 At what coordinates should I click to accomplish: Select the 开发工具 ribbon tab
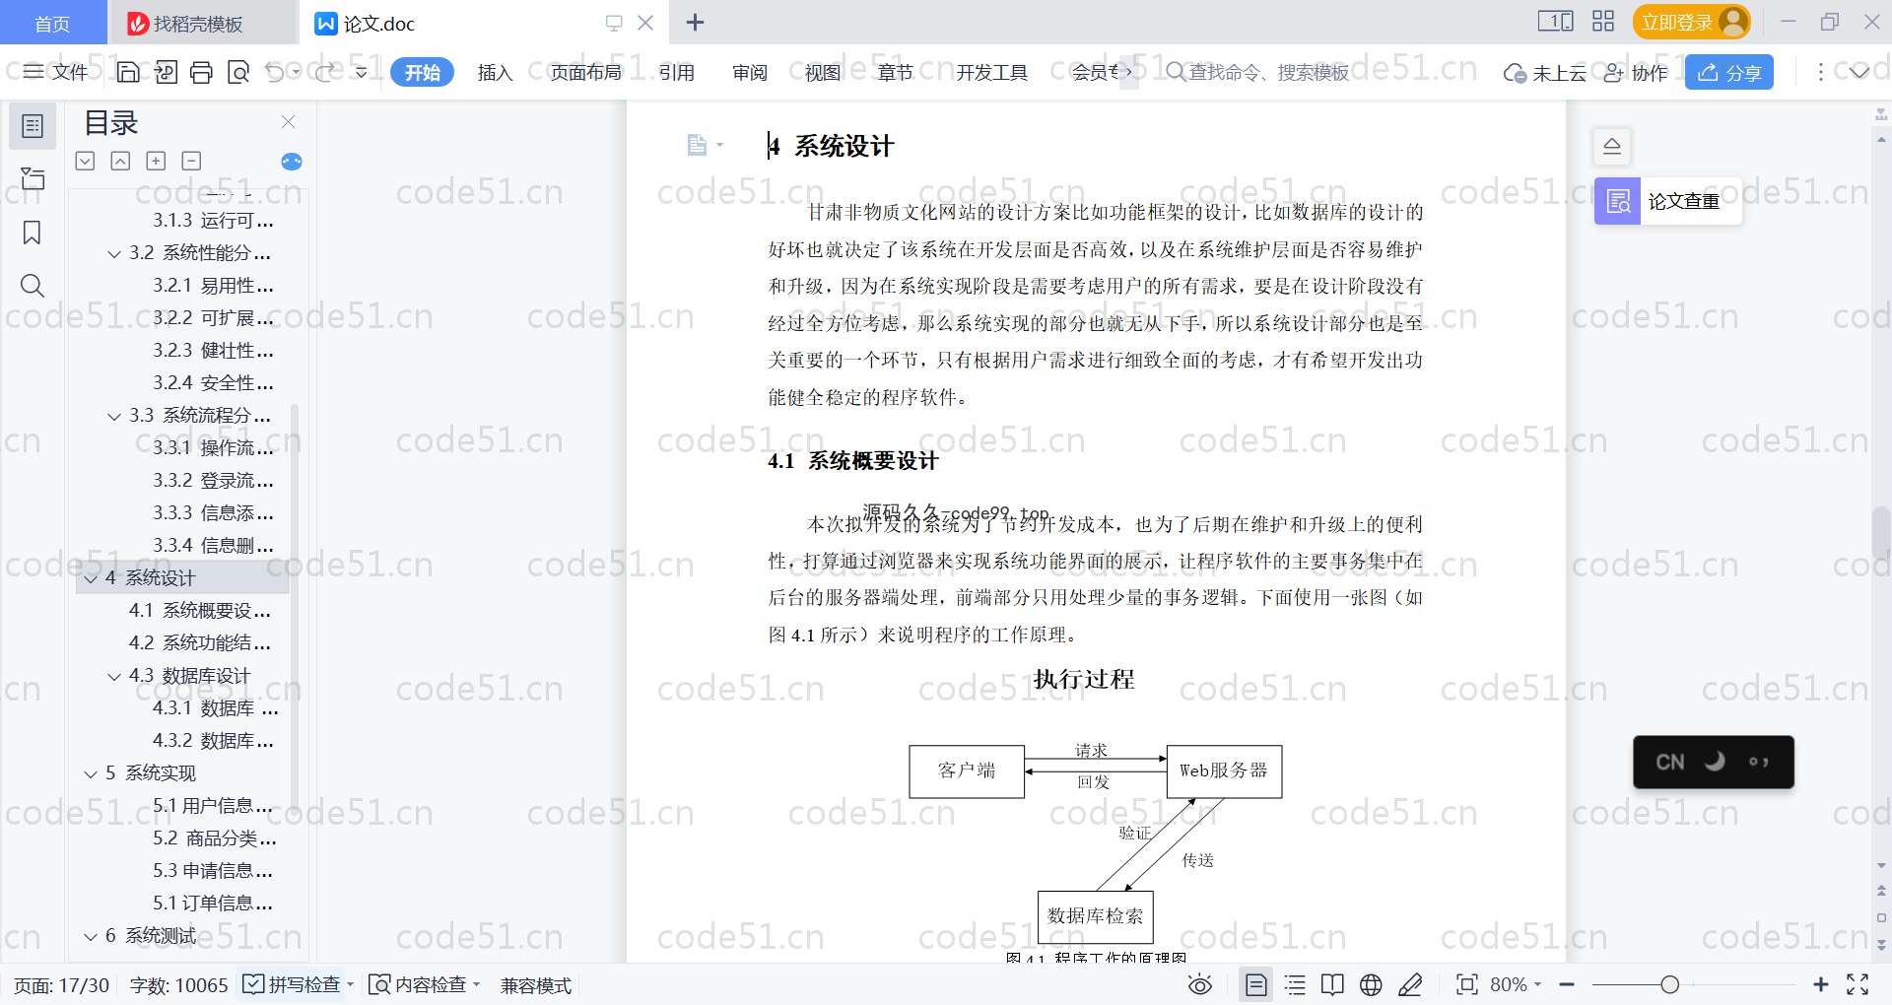click(991, 72)
